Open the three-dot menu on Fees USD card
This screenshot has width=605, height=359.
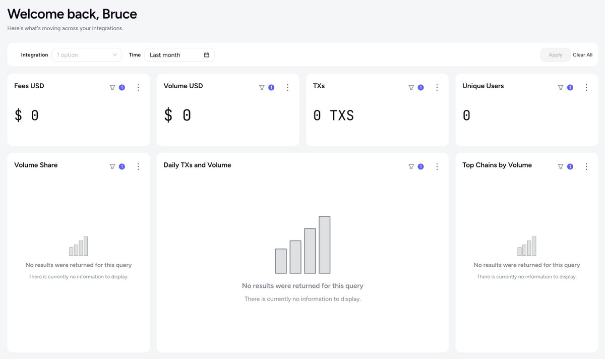point(138,87)
